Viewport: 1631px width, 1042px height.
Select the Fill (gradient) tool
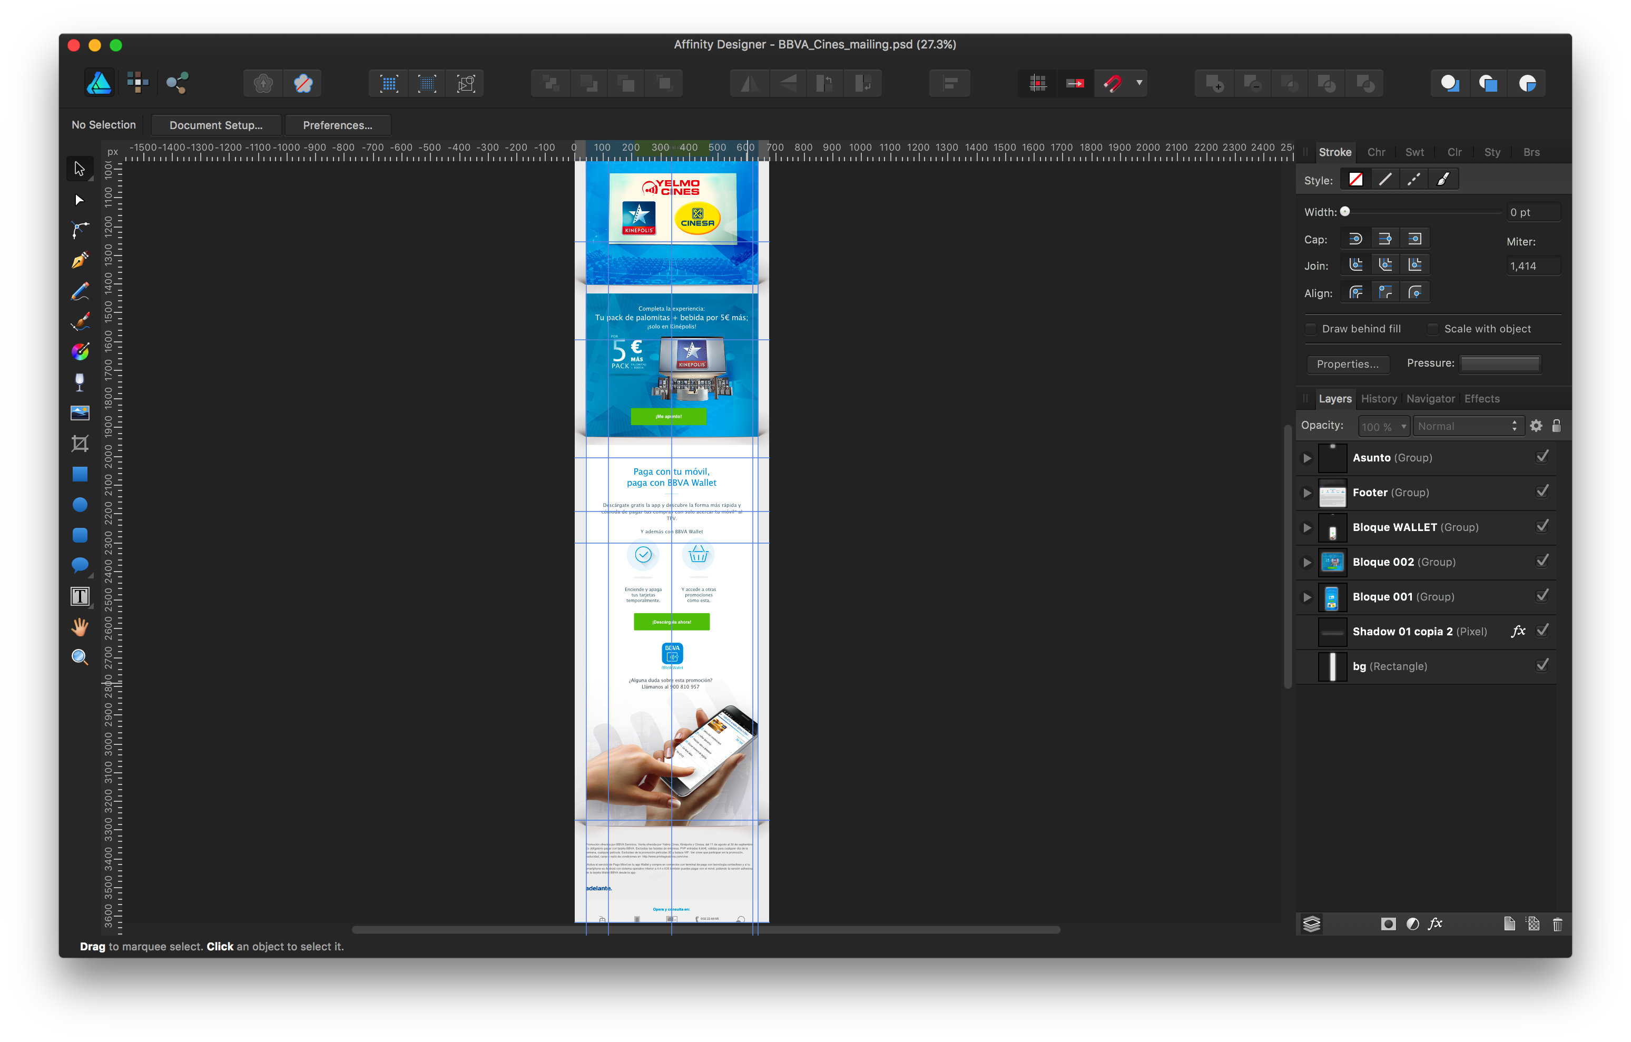[79, 351]
